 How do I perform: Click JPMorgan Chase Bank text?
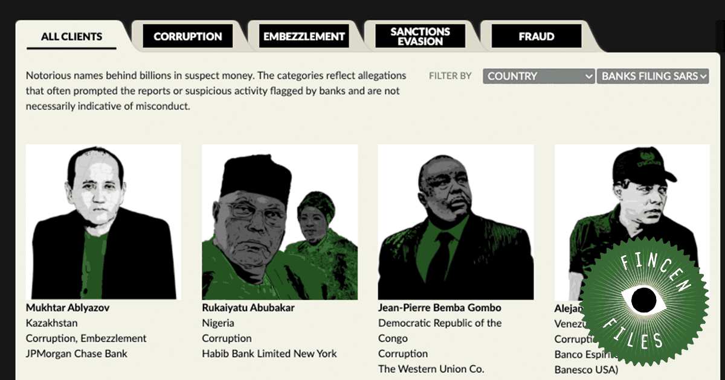coord(77,353)
